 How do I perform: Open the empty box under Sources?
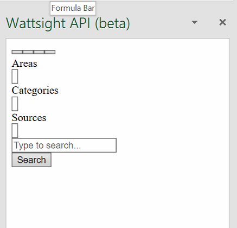pyautogui.click(x=15, y=131)
